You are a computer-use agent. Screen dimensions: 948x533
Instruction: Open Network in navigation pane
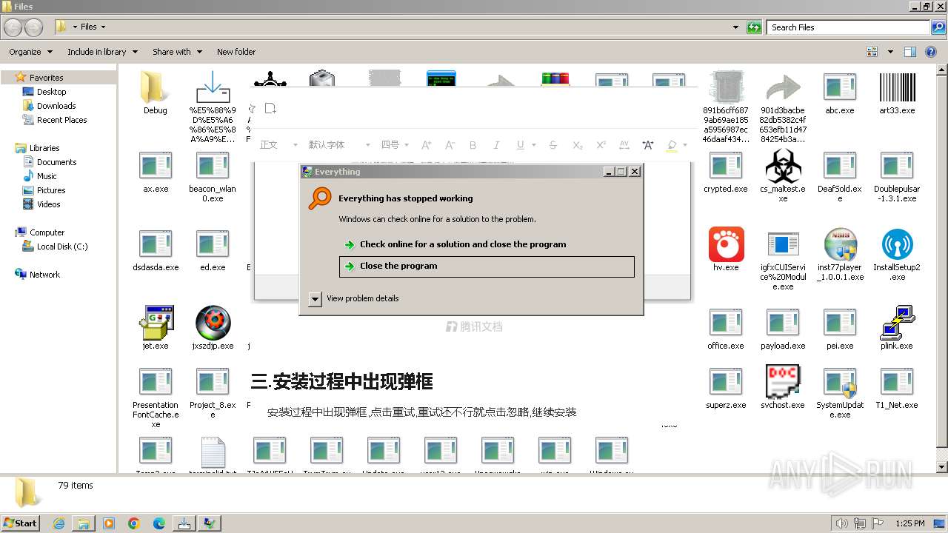(x=44, y=275)
